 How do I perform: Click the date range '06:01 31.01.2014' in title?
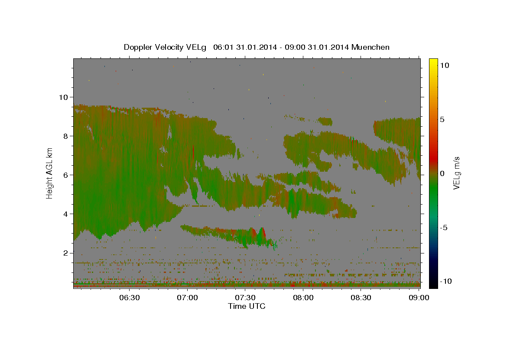click(244, 47)
